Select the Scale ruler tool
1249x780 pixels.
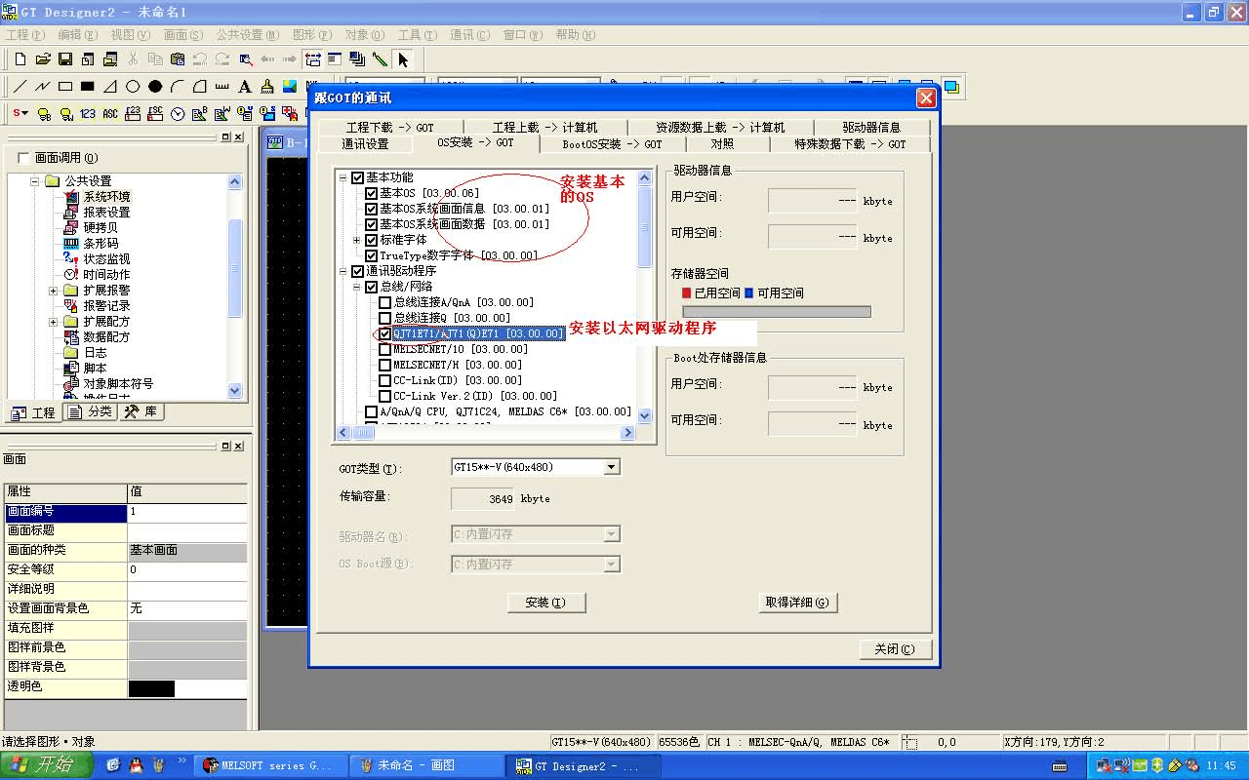(x=222, y=87)
